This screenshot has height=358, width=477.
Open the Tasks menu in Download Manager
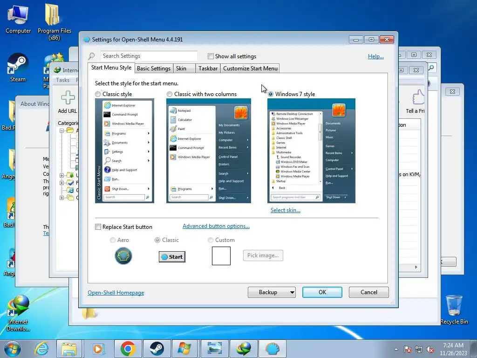click(63, 80)
